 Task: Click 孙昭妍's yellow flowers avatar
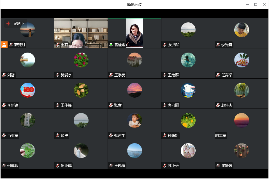(x=188, y=121)
